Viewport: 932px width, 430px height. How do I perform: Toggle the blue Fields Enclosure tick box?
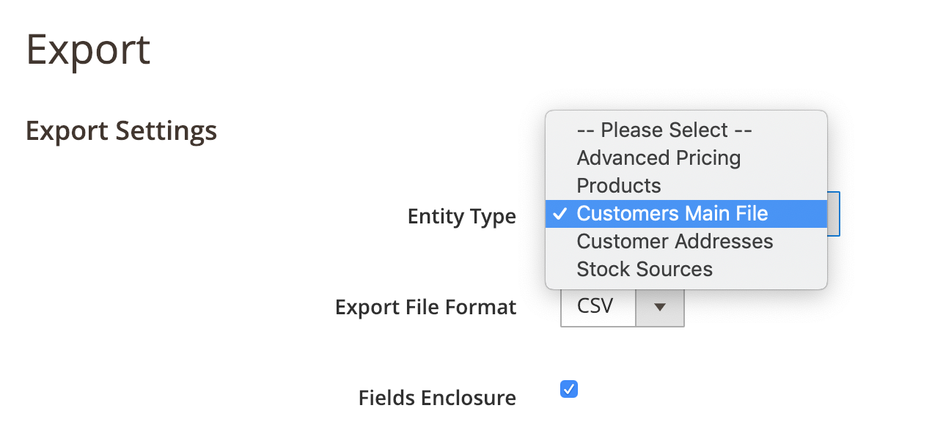(x=569, y=389)
